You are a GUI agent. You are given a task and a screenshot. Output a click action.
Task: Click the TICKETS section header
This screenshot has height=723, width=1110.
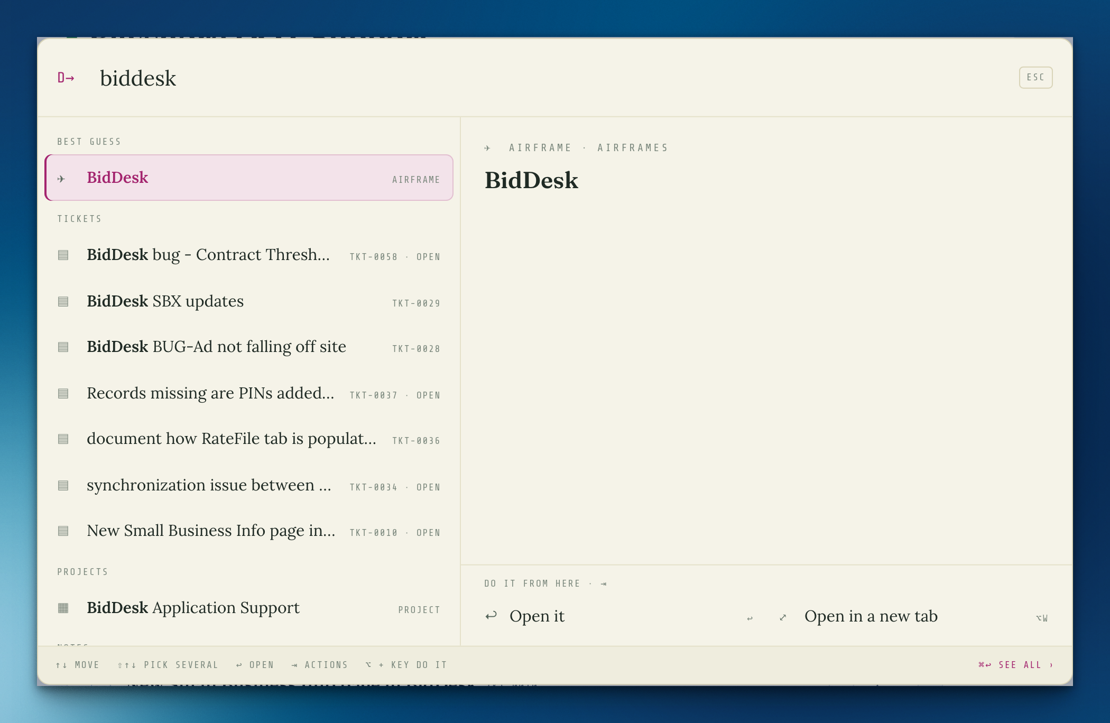pos(79,219)
